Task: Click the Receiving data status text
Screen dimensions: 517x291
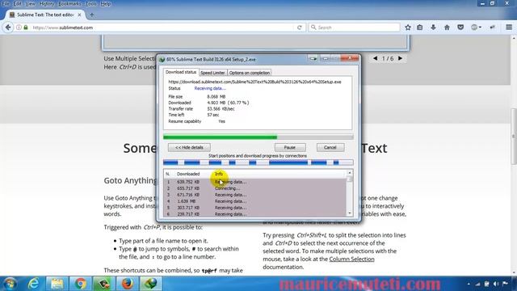Action: 210,88
